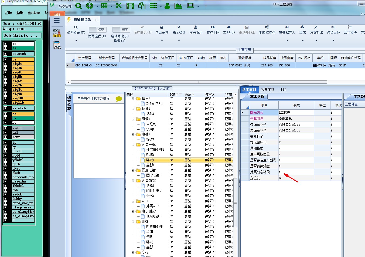Check the box for layer ss.etch

click(x=5, y=108)
